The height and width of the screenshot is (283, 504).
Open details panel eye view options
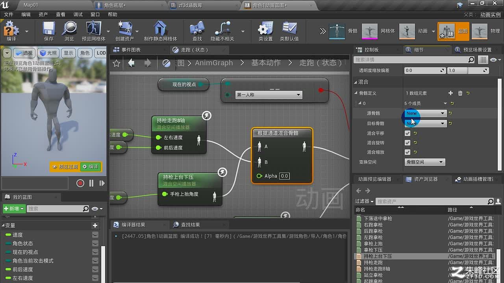coord(495,60)
